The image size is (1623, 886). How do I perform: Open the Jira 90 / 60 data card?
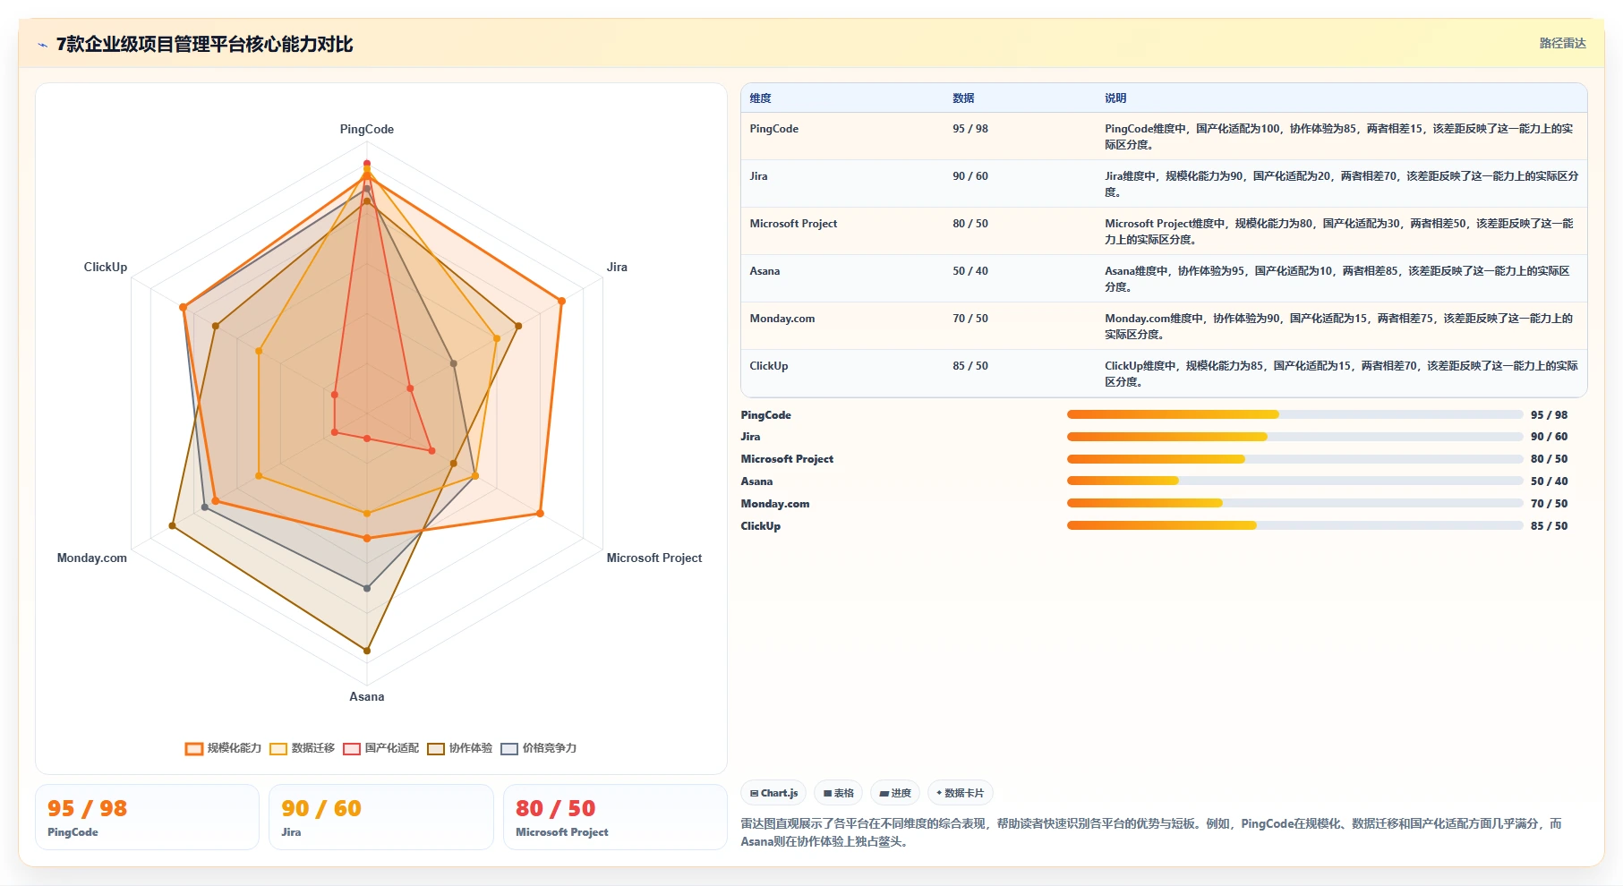pyautogui.click(x=381, y=817)
